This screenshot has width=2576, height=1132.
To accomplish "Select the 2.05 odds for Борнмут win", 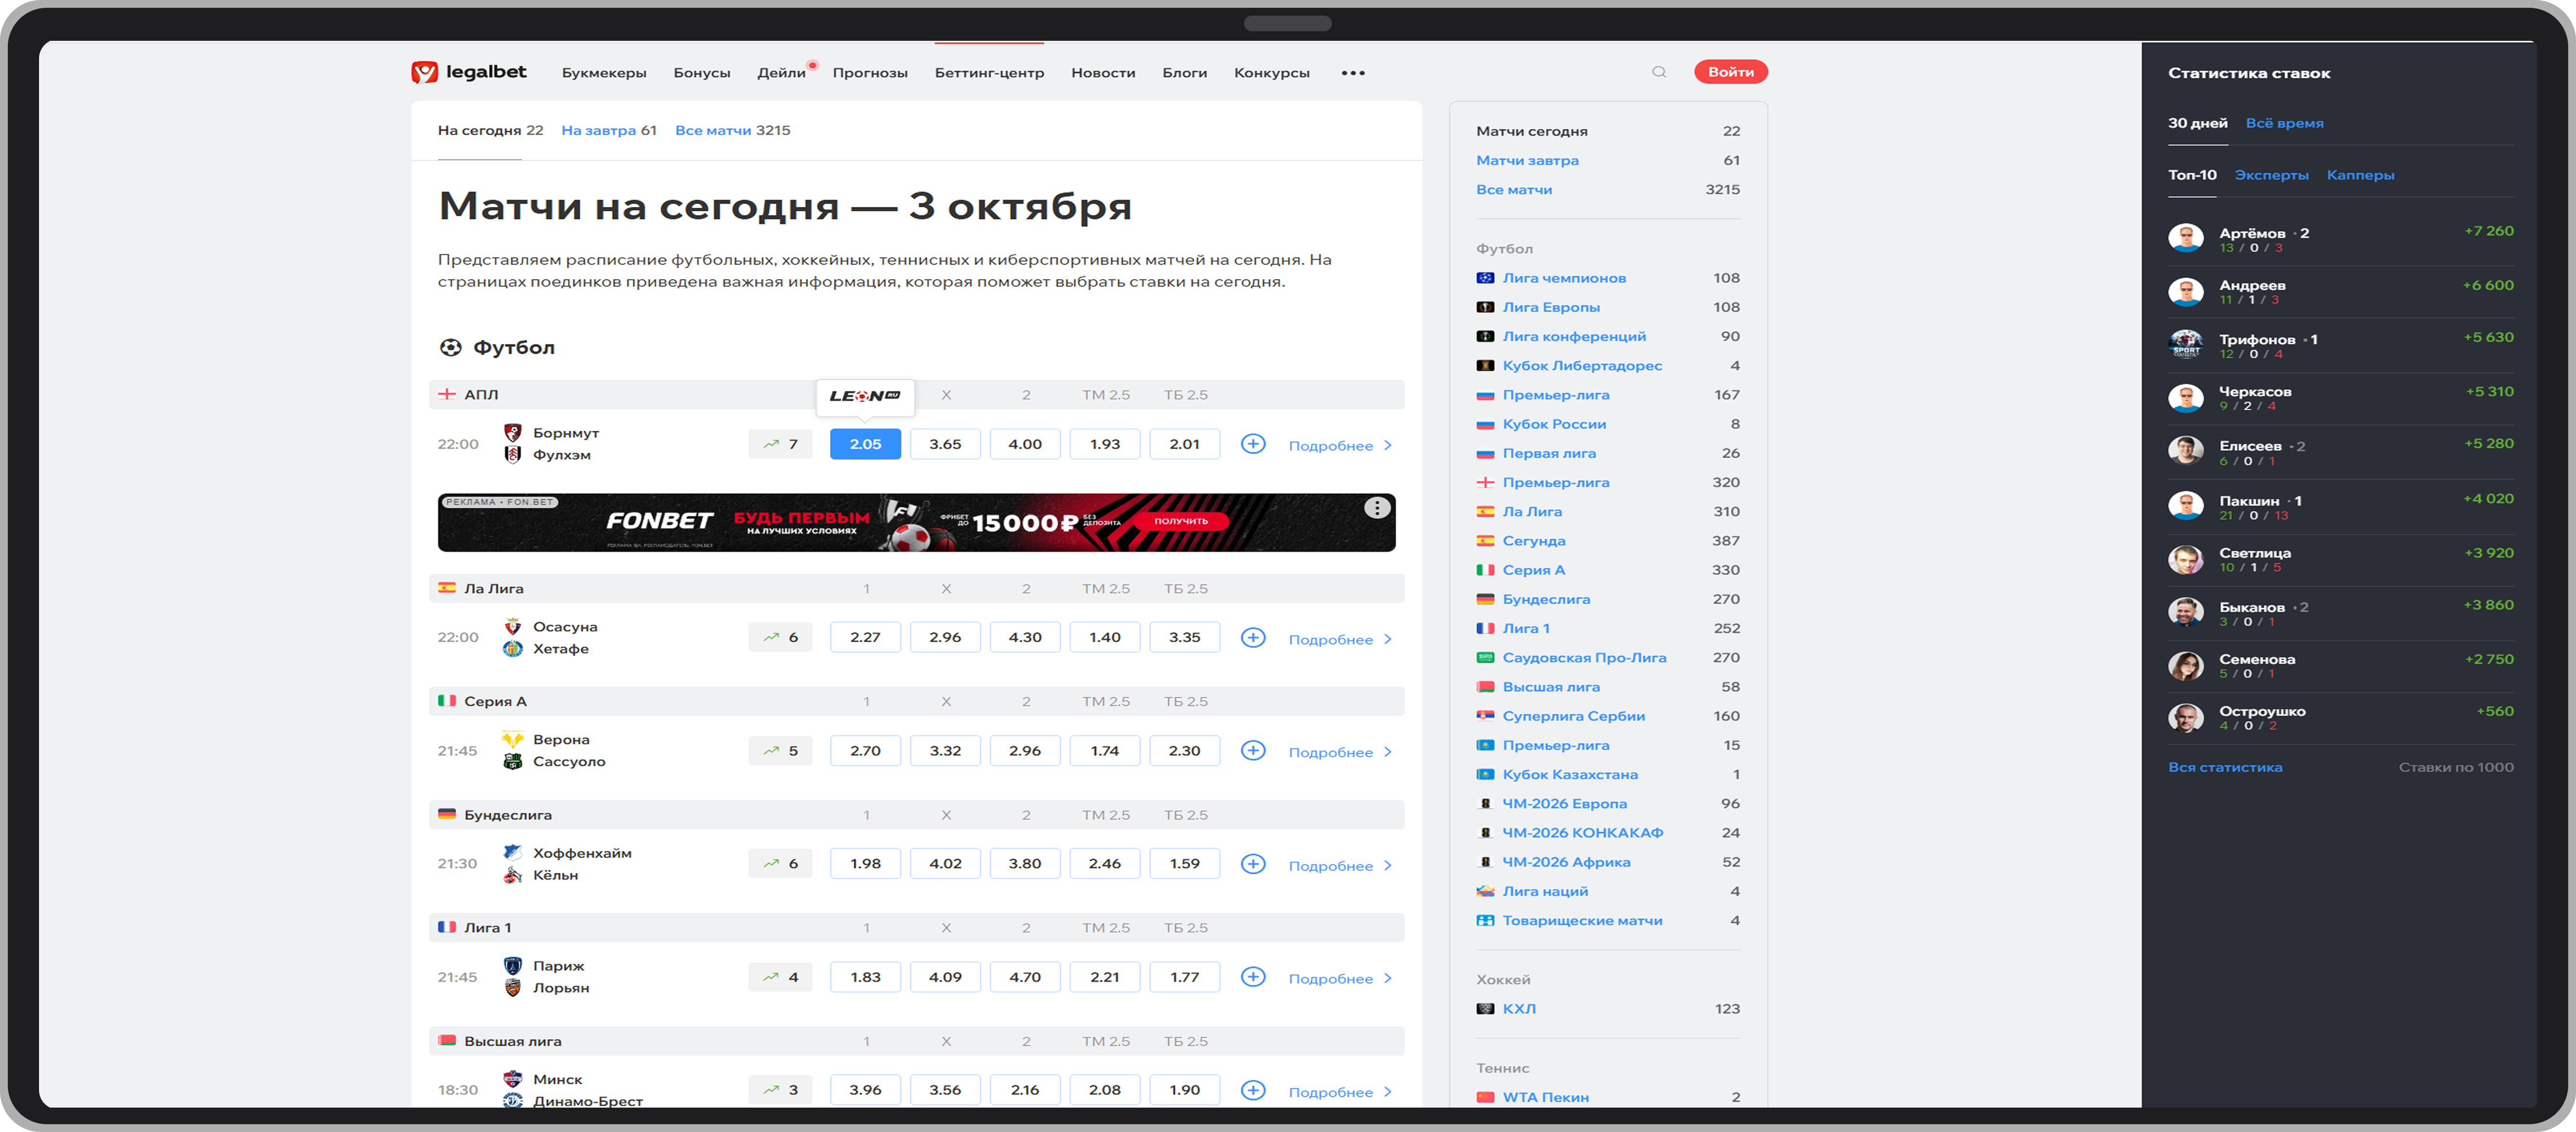I will coord(865,444).
